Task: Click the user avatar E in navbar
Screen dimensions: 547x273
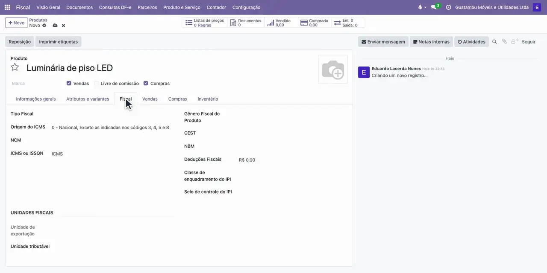Action: 537,7
